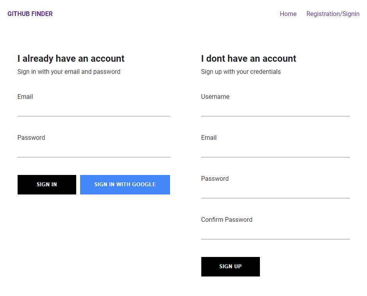
Task: Click 'Sign in with your email and password' text
Action: pyautogui.click(x=69, y=71)
